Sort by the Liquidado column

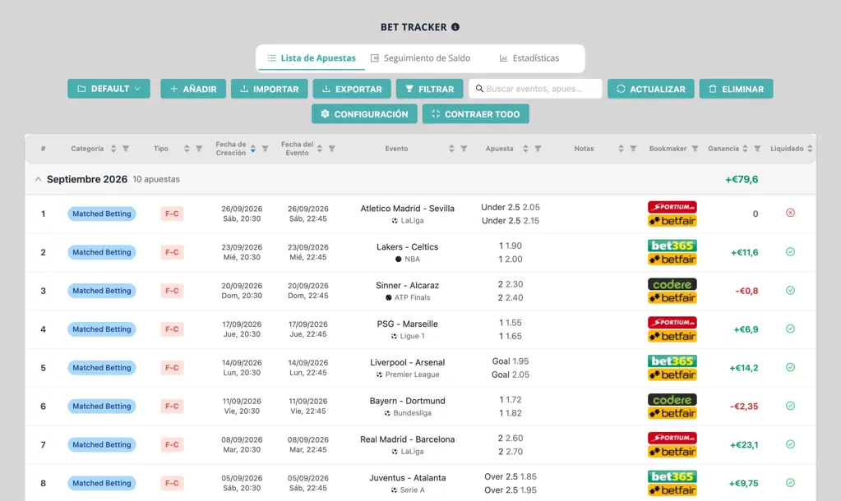click(810, 149)
